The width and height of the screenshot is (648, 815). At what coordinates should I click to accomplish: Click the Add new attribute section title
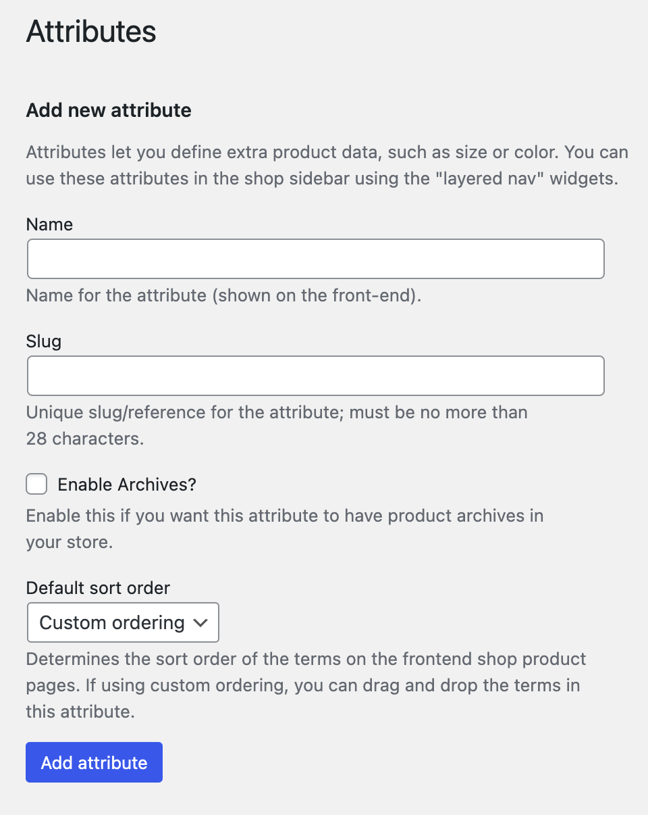pyautogui.click(x=108, y=110)
